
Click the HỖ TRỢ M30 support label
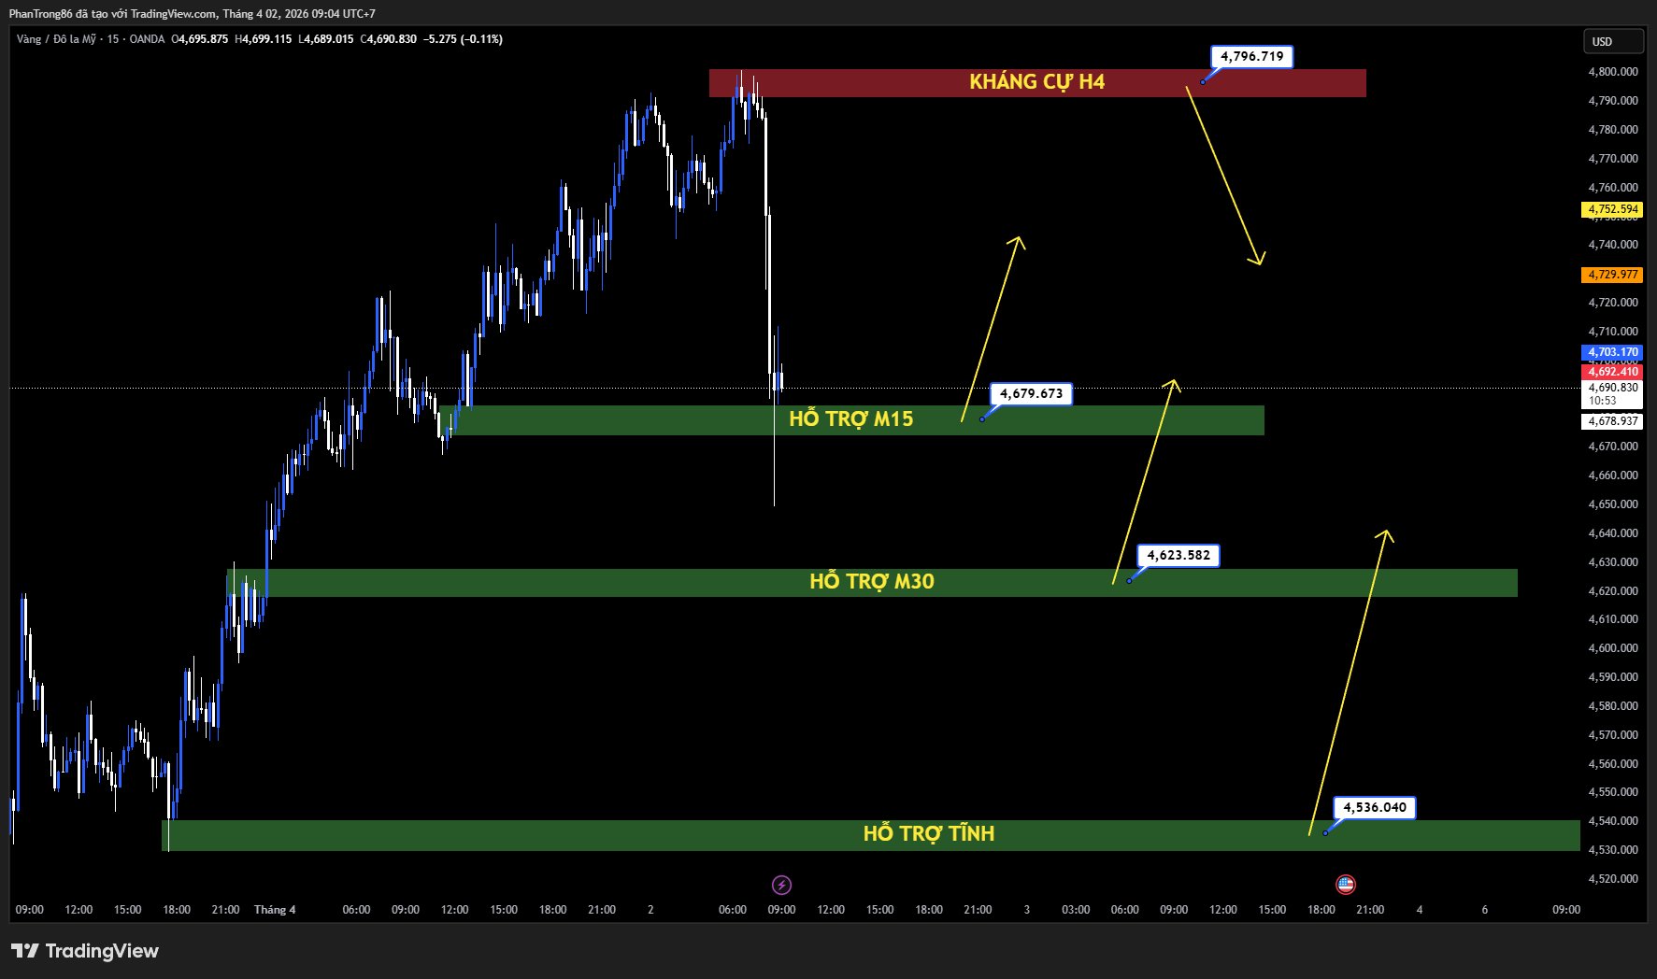pos(872,581)
